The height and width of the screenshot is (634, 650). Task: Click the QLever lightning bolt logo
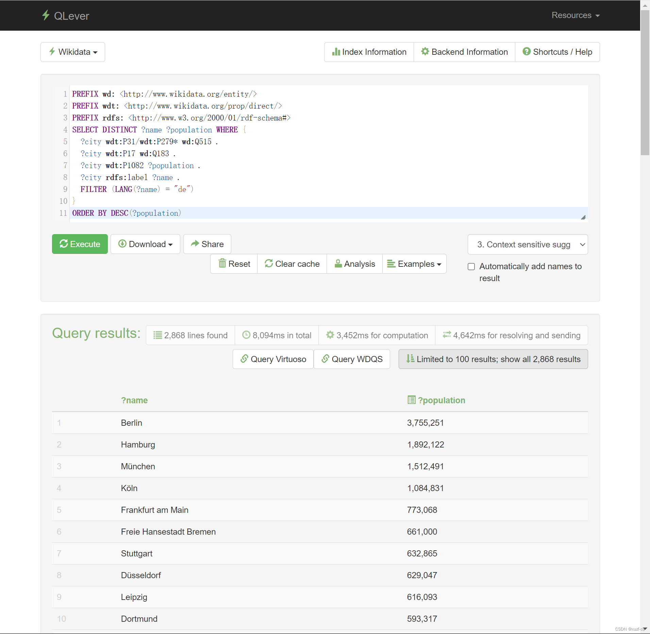pyautogui.click(x=46, y=15)
